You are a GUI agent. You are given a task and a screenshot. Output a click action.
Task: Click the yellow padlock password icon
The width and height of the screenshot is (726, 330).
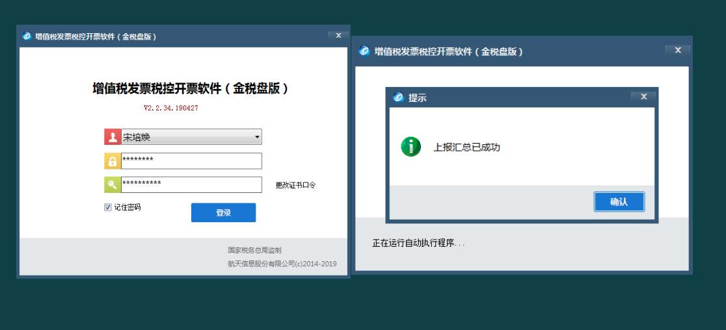pyautogui.click(x=113, y=161)
